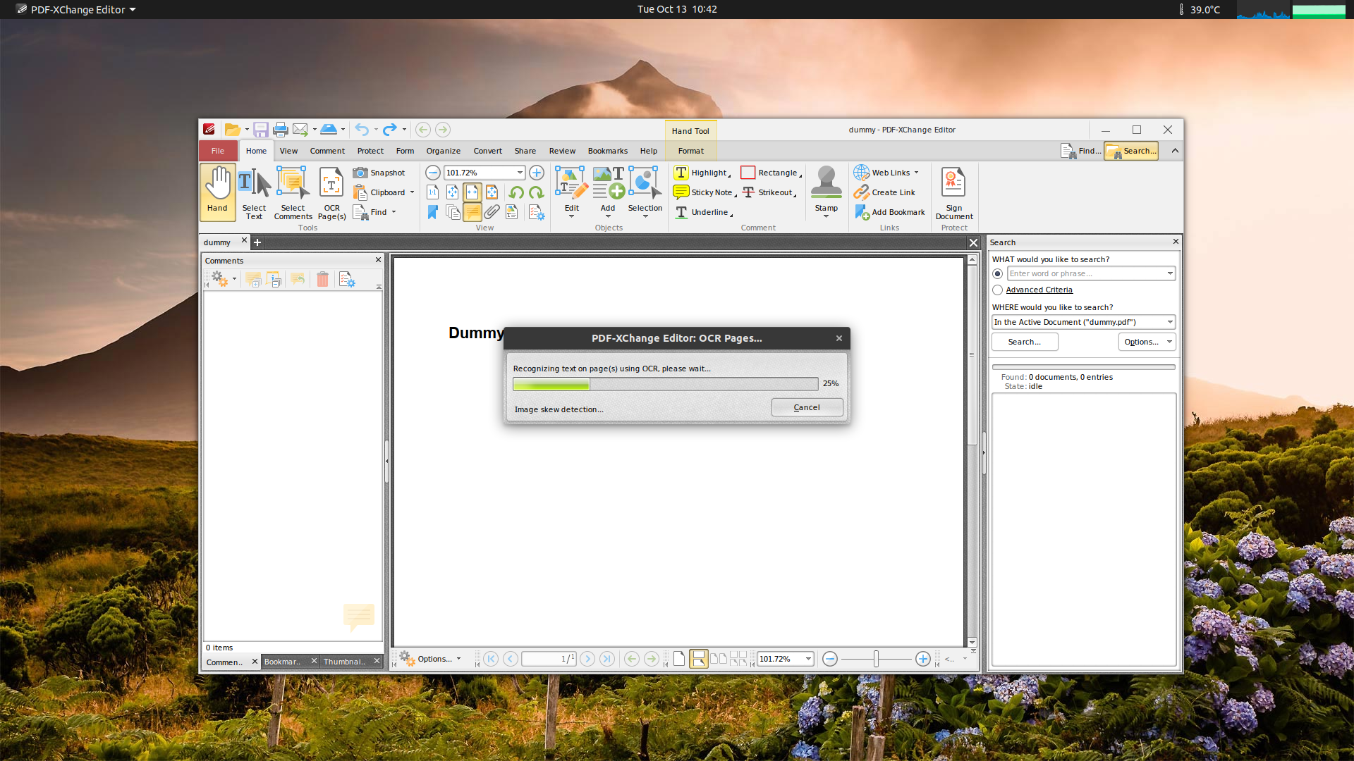Click the scanner icon in the top toolbar
Image resolution: width=1354 pixels, height=761 pixels.
pos(329,130)
